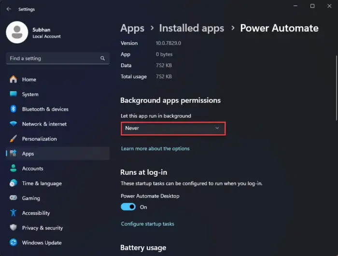This screenshot has width=338, height=256.
Task: Open Time & language settings
Action: coord(57,184)
